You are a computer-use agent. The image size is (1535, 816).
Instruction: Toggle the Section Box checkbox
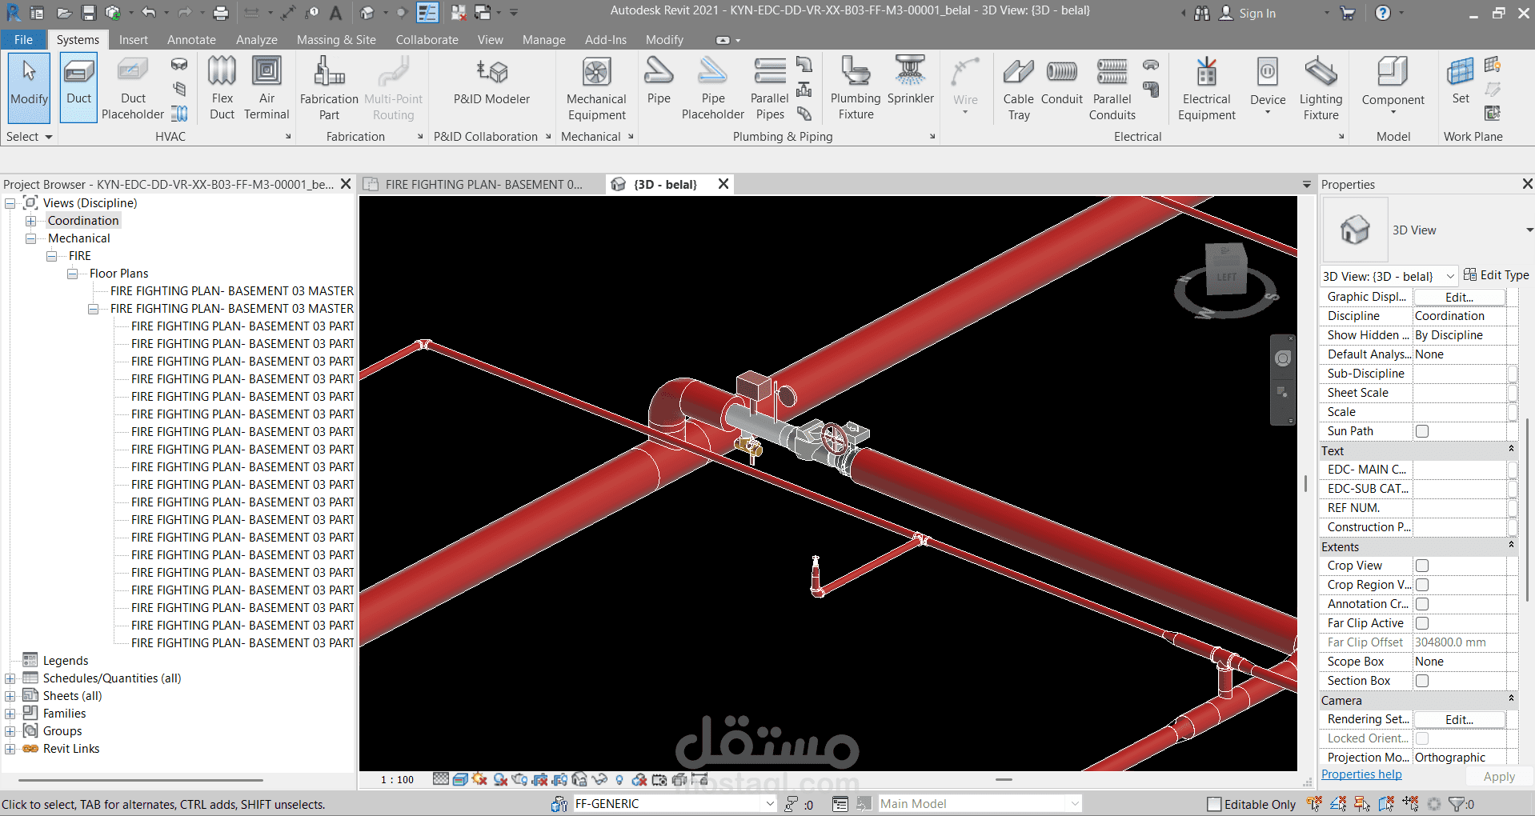[1422, 681]
